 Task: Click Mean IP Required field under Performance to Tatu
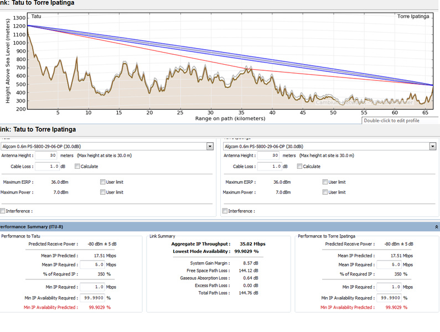pos(92,265)
